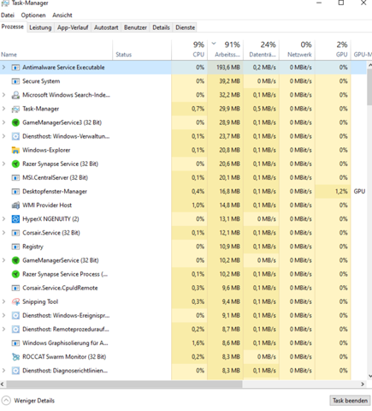Expand the GameManagerService3 (32 Bit) row
The height and width of the screenshot is (411, 372).
(3, 122)
